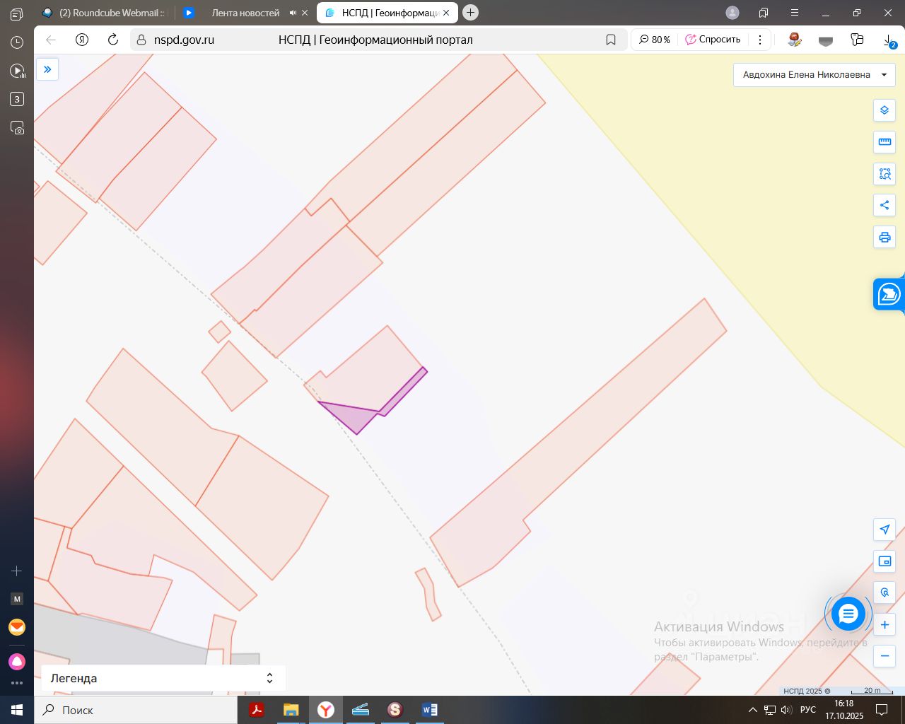Print the map
Screen dimensions: 905x724
[x=884, y=238]
